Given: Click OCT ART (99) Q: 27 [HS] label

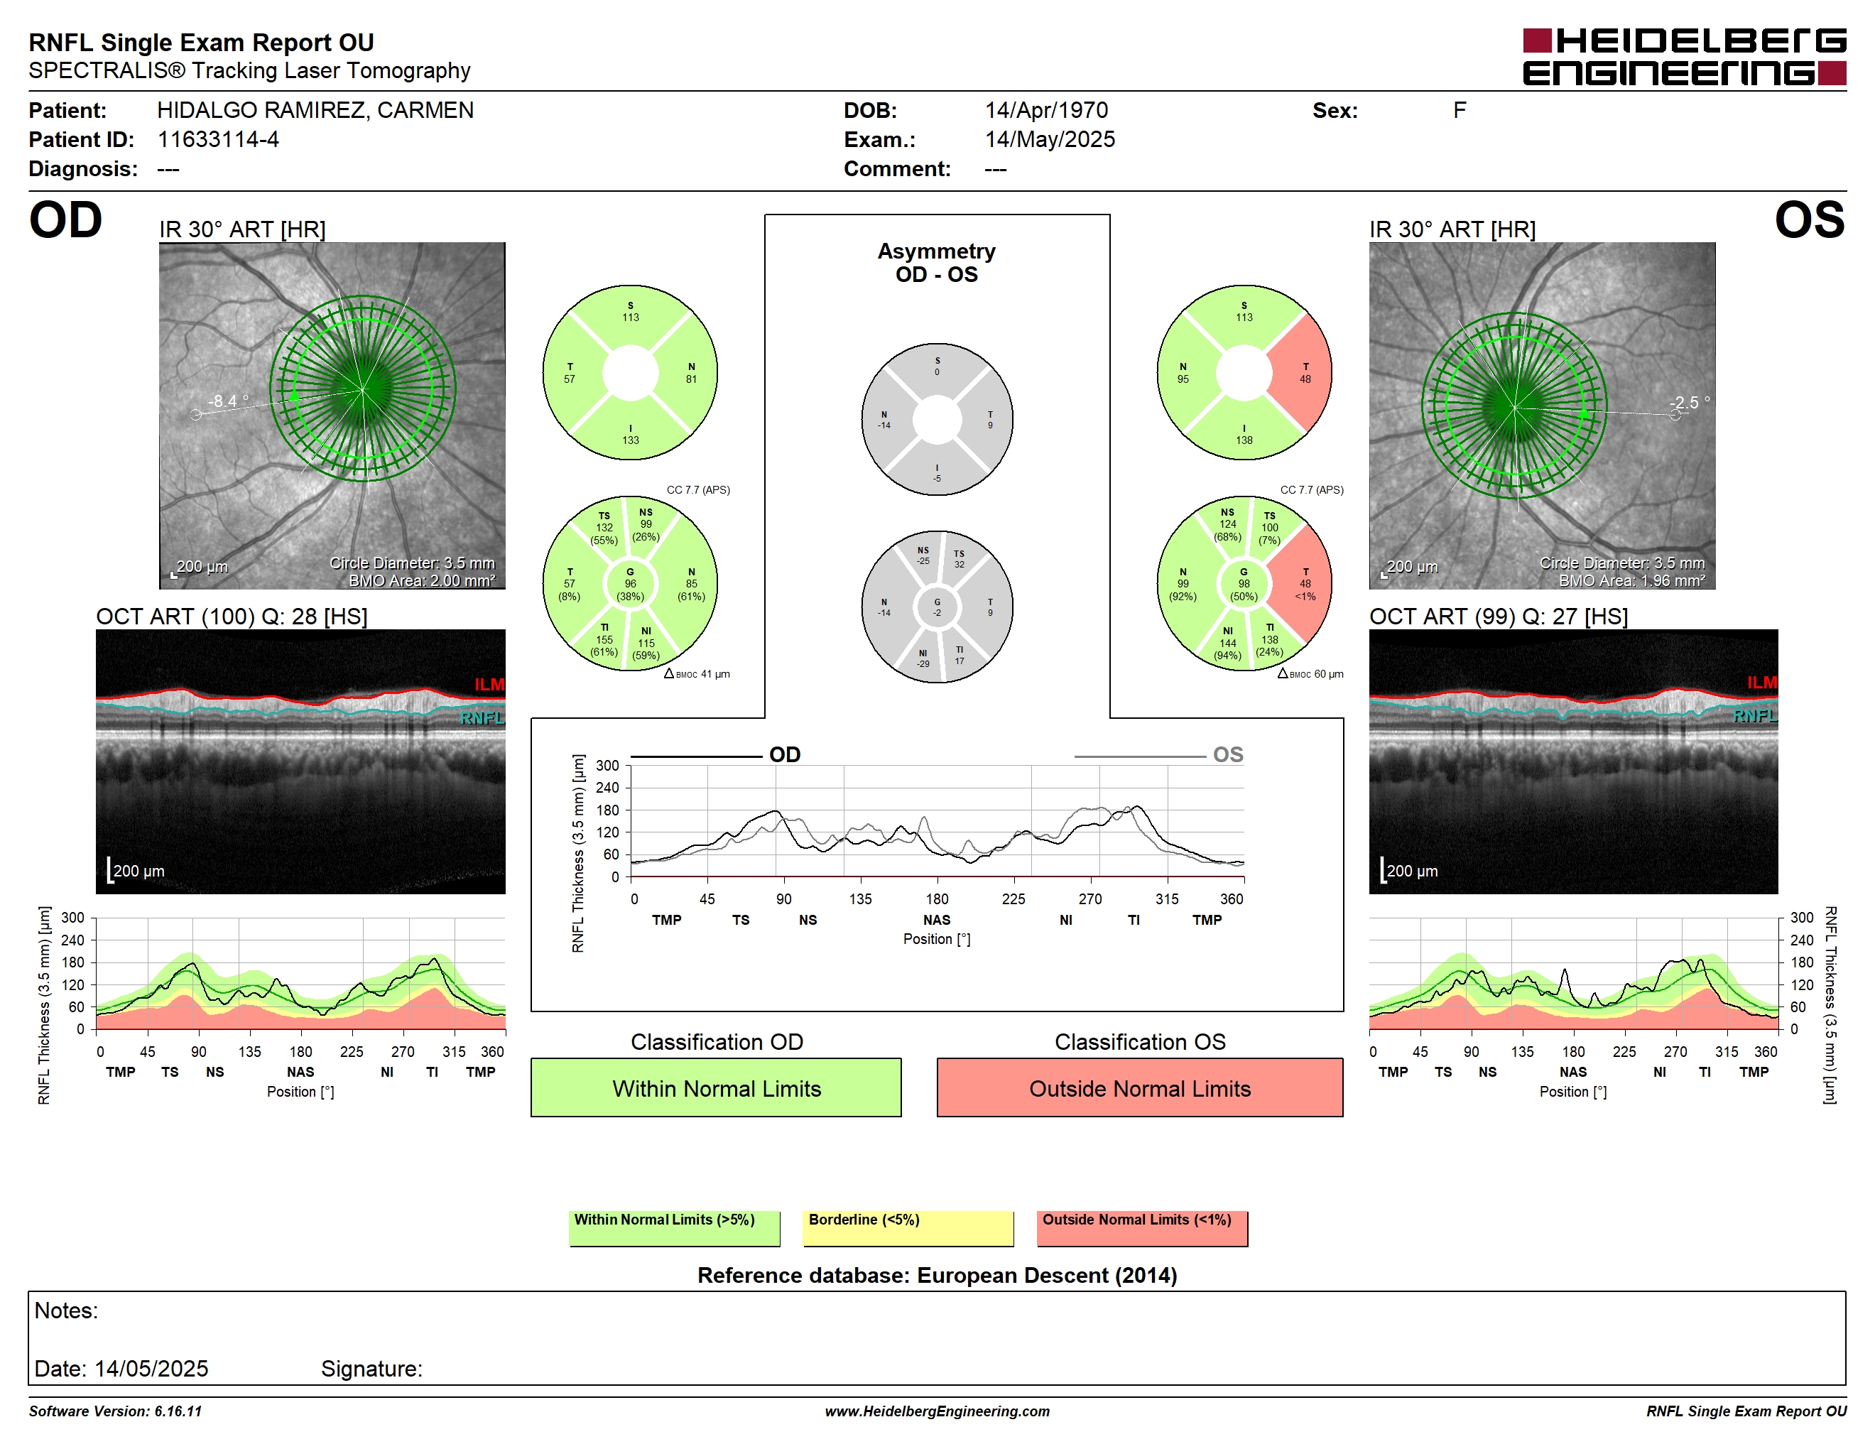Looking at the screenshot, I should 1498,617.
